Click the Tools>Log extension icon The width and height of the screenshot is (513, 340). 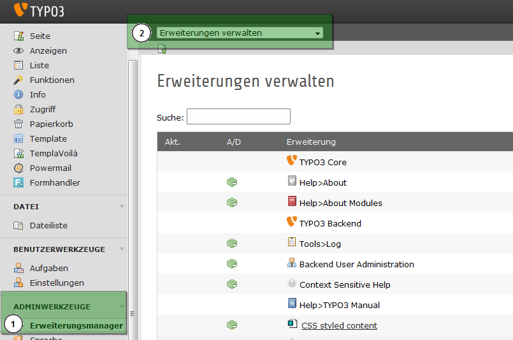tap(292, 242)
